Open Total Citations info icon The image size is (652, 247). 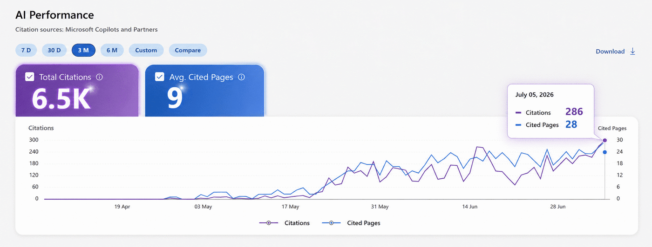tap(99, 77)
